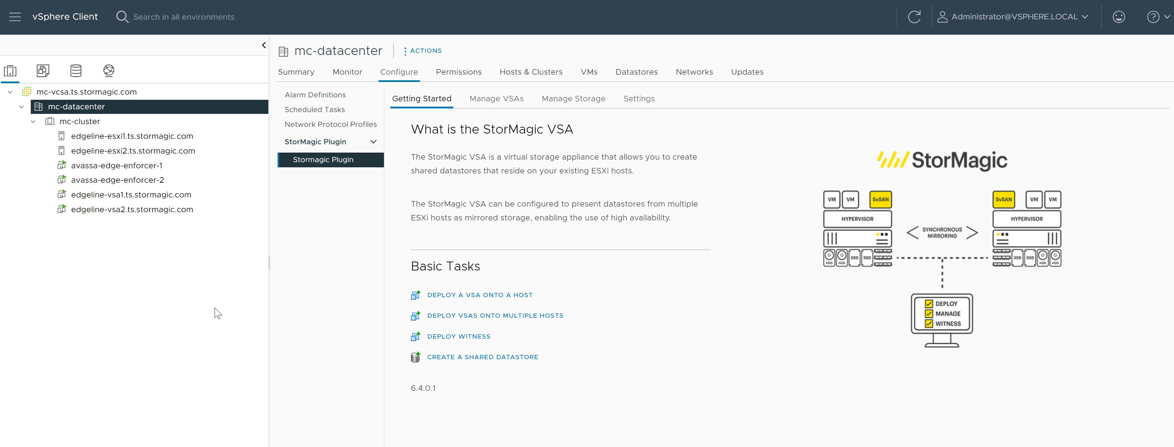1174x447 pixels.
Task: Select the Configure tab
Action: point(399,72)
